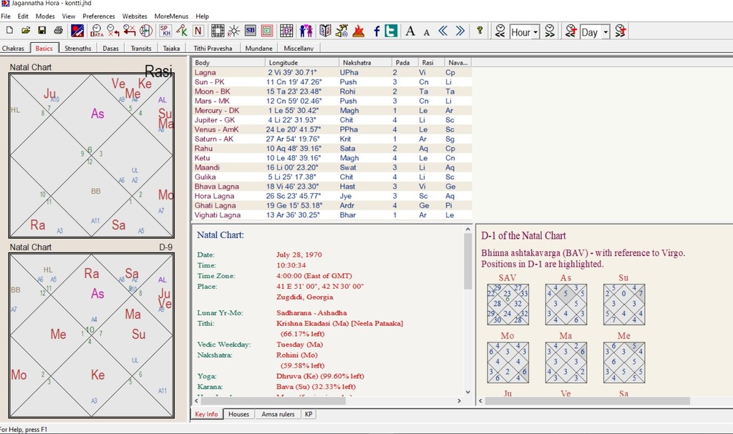Click the Natal Chart vertical scrollbar down arrow
Viewport: 733px width, 434px height.
[467, 392]
